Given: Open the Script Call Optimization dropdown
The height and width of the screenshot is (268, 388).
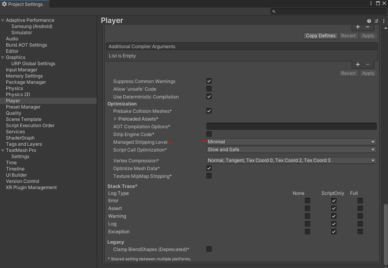Looking at the screenshot, I should point(291,149).
